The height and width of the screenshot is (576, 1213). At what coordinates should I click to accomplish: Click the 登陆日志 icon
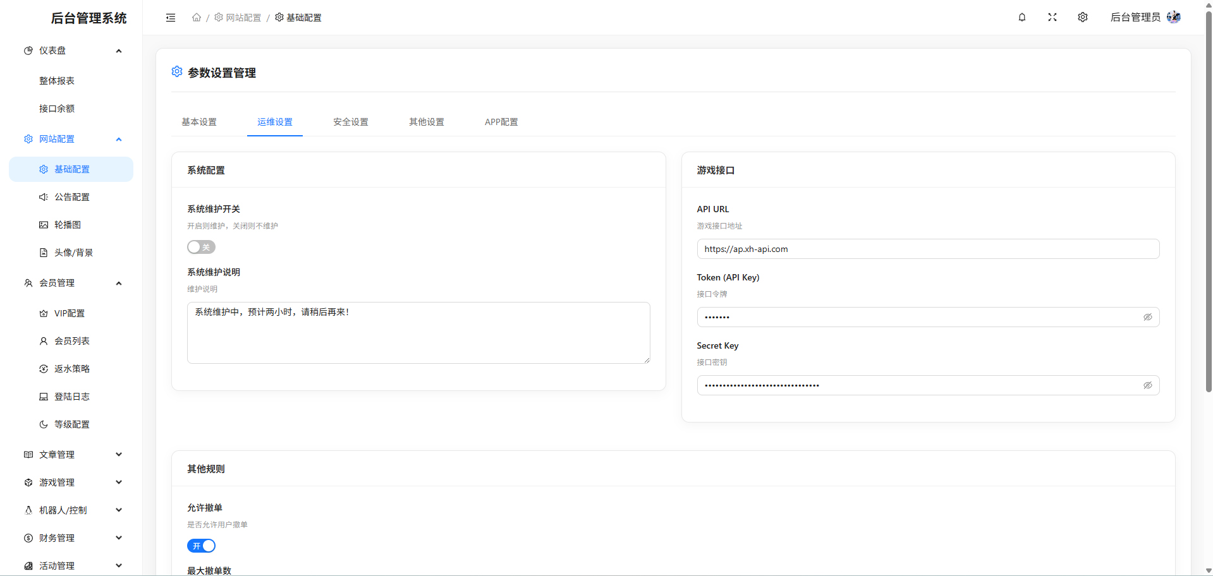pyautogui.click(x=44, y=397)
